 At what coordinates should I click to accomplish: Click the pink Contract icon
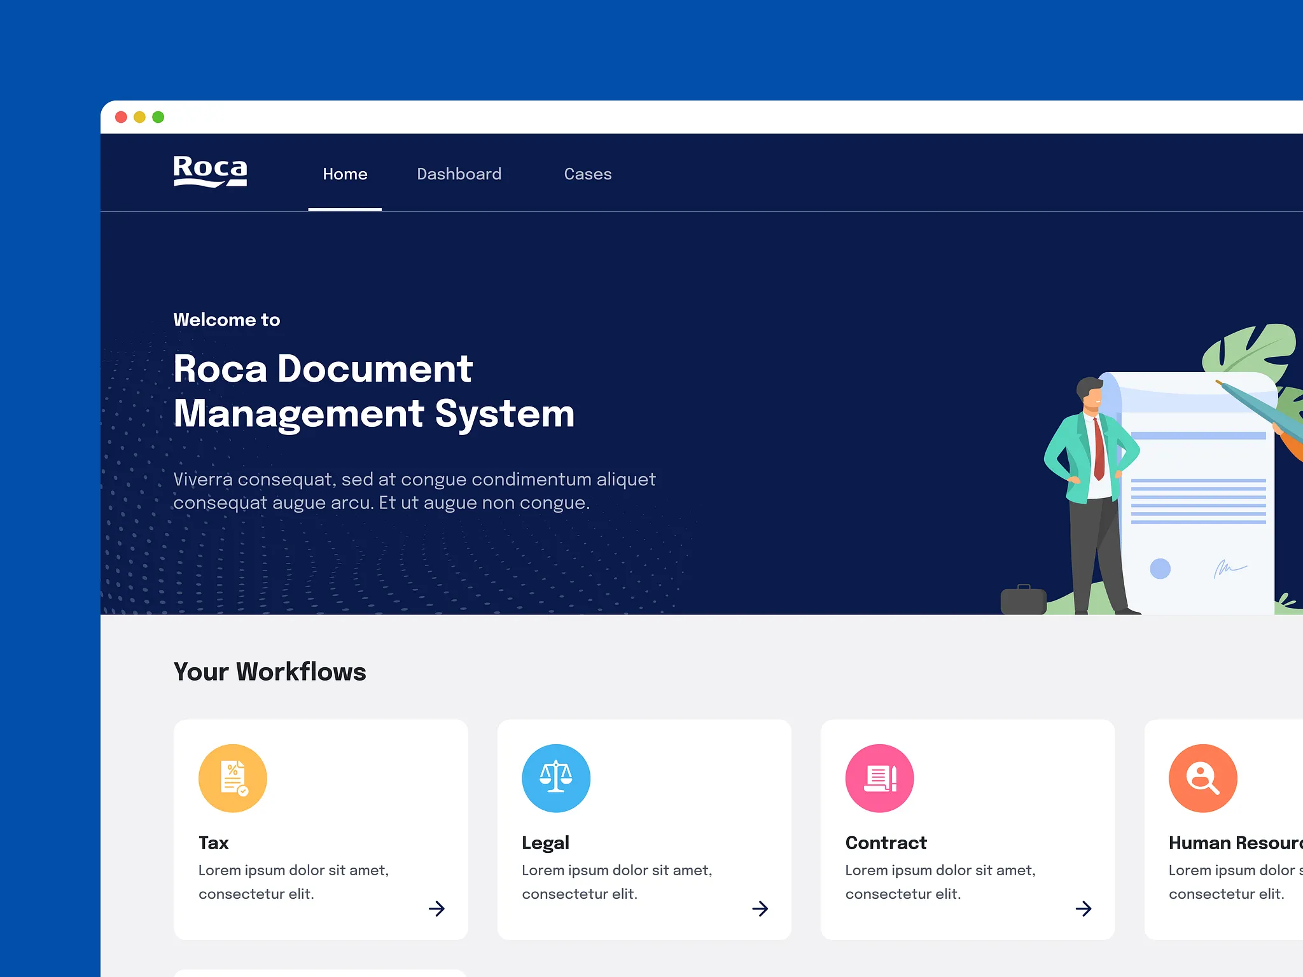click(x=879, y=778)
